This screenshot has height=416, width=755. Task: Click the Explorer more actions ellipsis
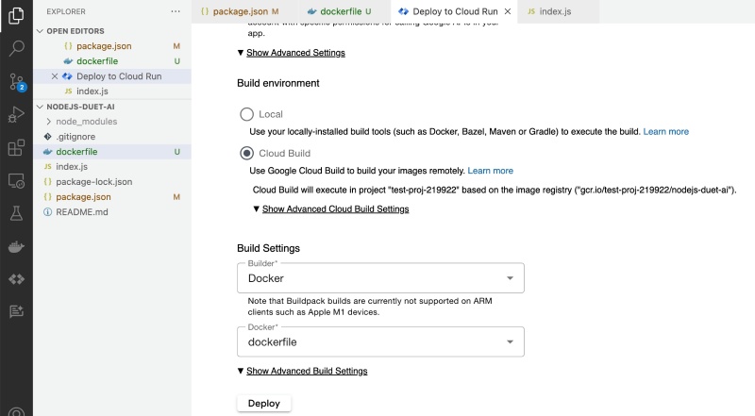[176, 11]
